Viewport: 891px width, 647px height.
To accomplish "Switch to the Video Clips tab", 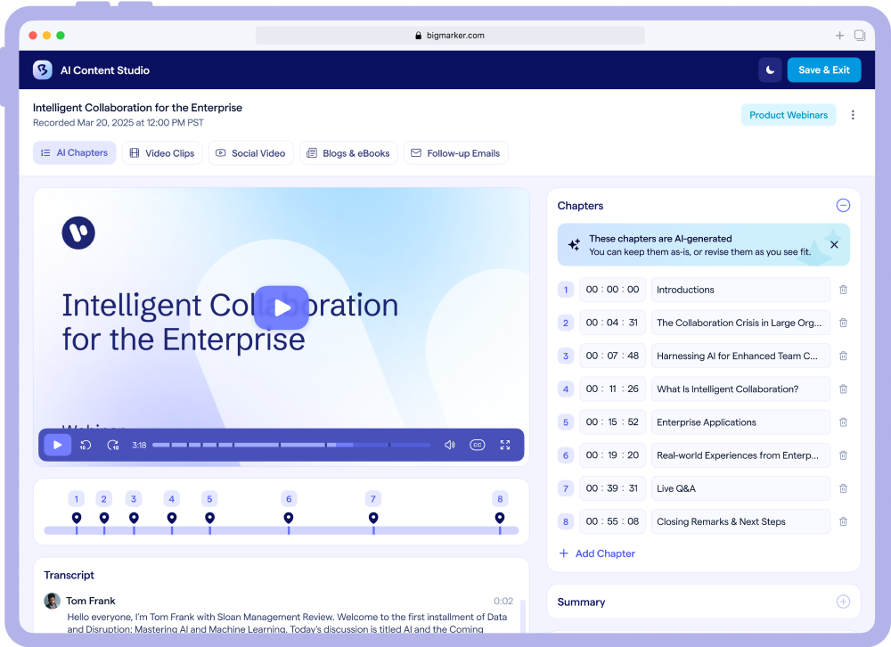I will click(162, 153).
